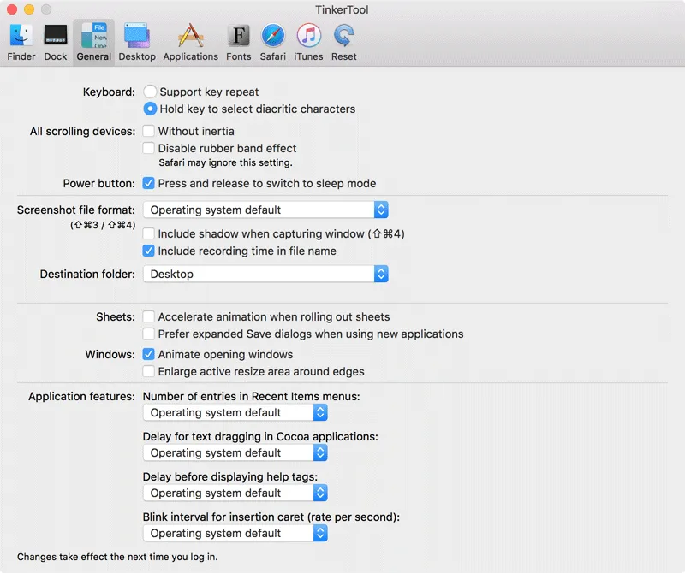Enable Accelerate animation when rolling out sheets
The width and height of the screenshot is (685, 573).
click(x=148, y=316)
